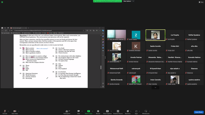Click the 'You are viewing' screen share banner
The width and height of the screenshot is (205, 115).
tap(107, 1)
